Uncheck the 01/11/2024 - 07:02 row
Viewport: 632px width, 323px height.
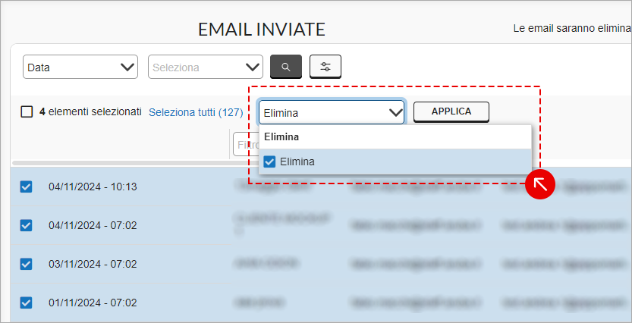pos(26,303)
